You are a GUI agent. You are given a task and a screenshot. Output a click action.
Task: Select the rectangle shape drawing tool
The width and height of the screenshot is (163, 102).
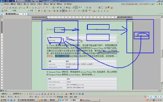point(30,94)
